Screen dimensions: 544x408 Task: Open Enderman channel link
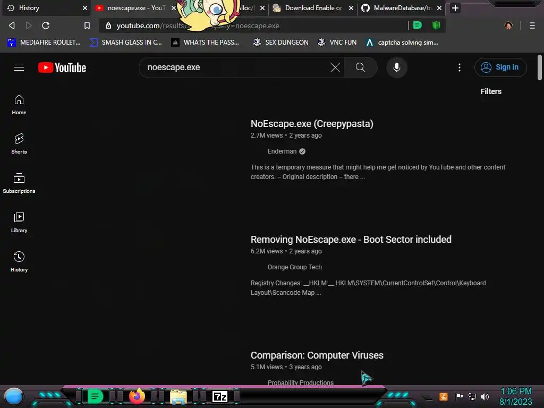[x=282, y=151]
